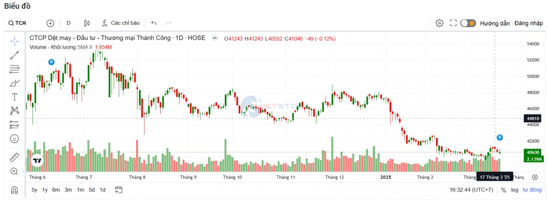Open the D interval selector
548x200 pixels.
click(68, 23)
